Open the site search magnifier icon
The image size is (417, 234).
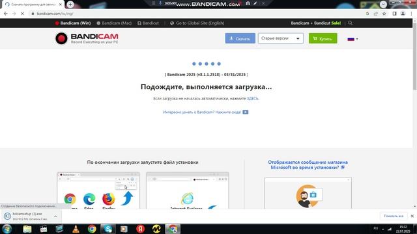click(x=351, y=23)
